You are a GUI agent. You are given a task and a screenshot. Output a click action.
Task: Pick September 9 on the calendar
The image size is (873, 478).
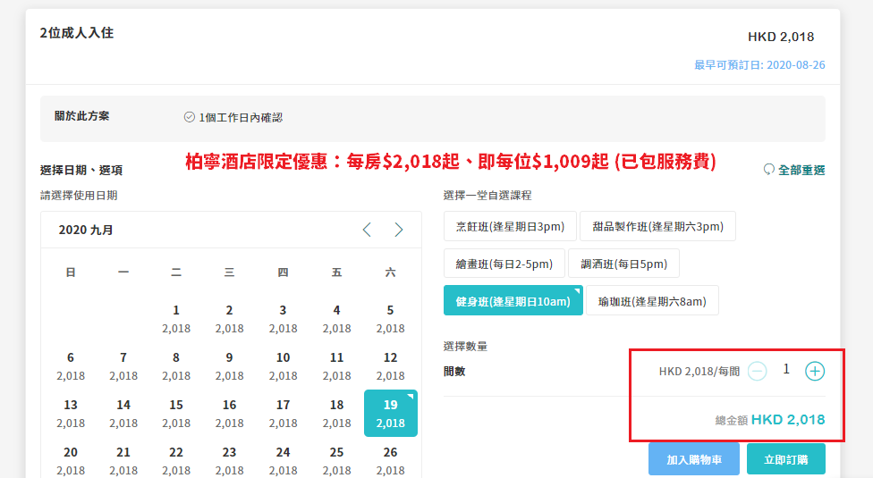coord(229,365)
